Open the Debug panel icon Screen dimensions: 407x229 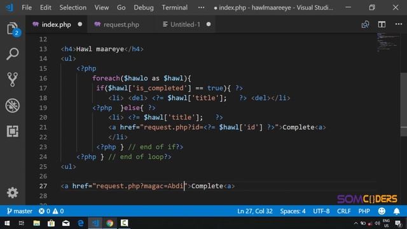pyautogui.click(x=13, y=106)
